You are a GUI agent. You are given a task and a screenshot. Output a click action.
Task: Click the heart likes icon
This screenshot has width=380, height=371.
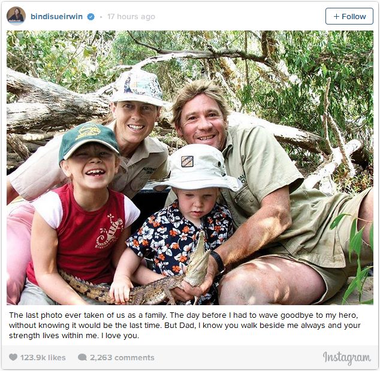click(x=13, y=357)
